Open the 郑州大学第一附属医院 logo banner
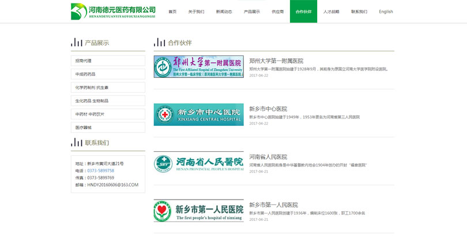 click(198, 67)
